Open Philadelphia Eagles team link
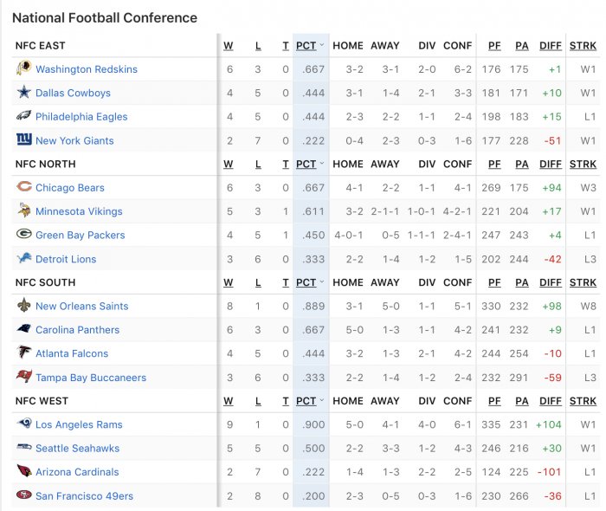This screenshot has height=511, width=606. (x=81, y=117)
